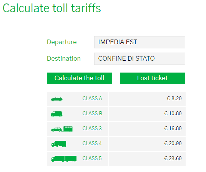
Task: Click the Class 4 truck icon
Action: (x=59, y=144)
